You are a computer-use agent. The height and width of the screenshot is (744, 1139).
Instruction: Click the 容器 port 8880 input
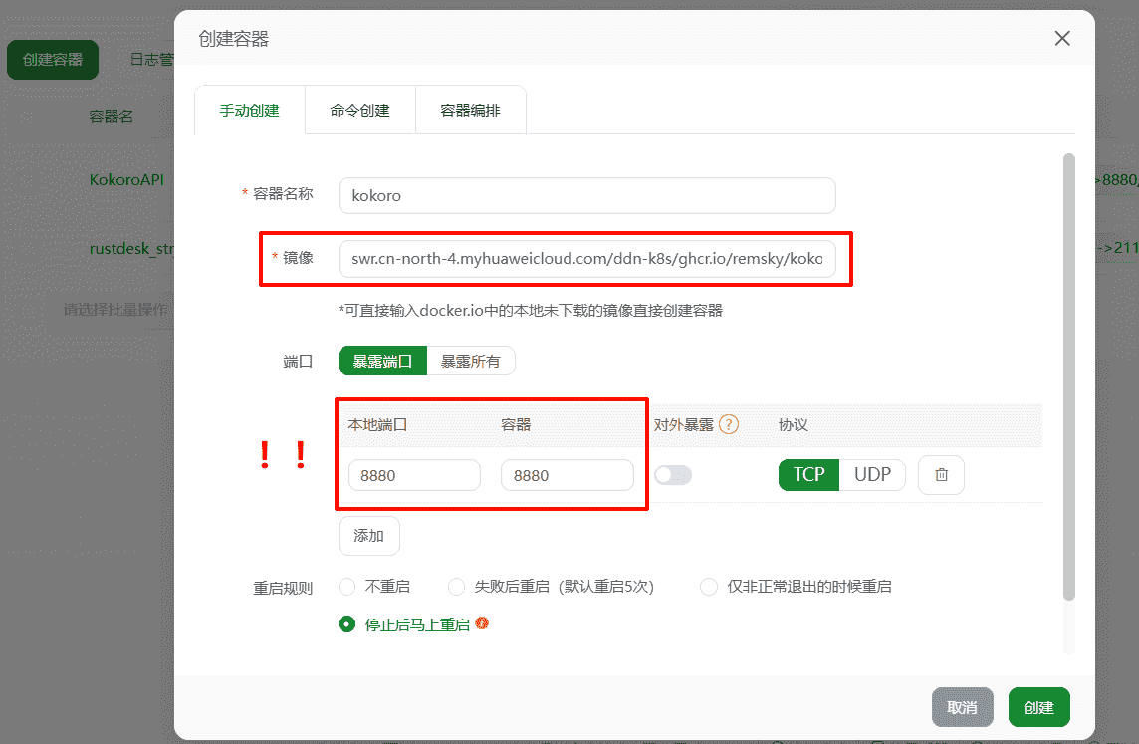coord(568,475)
